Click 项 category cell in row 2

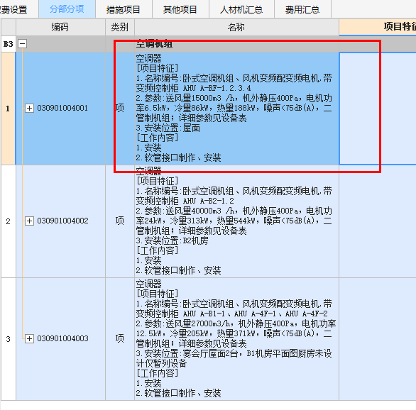click(120, 221)
